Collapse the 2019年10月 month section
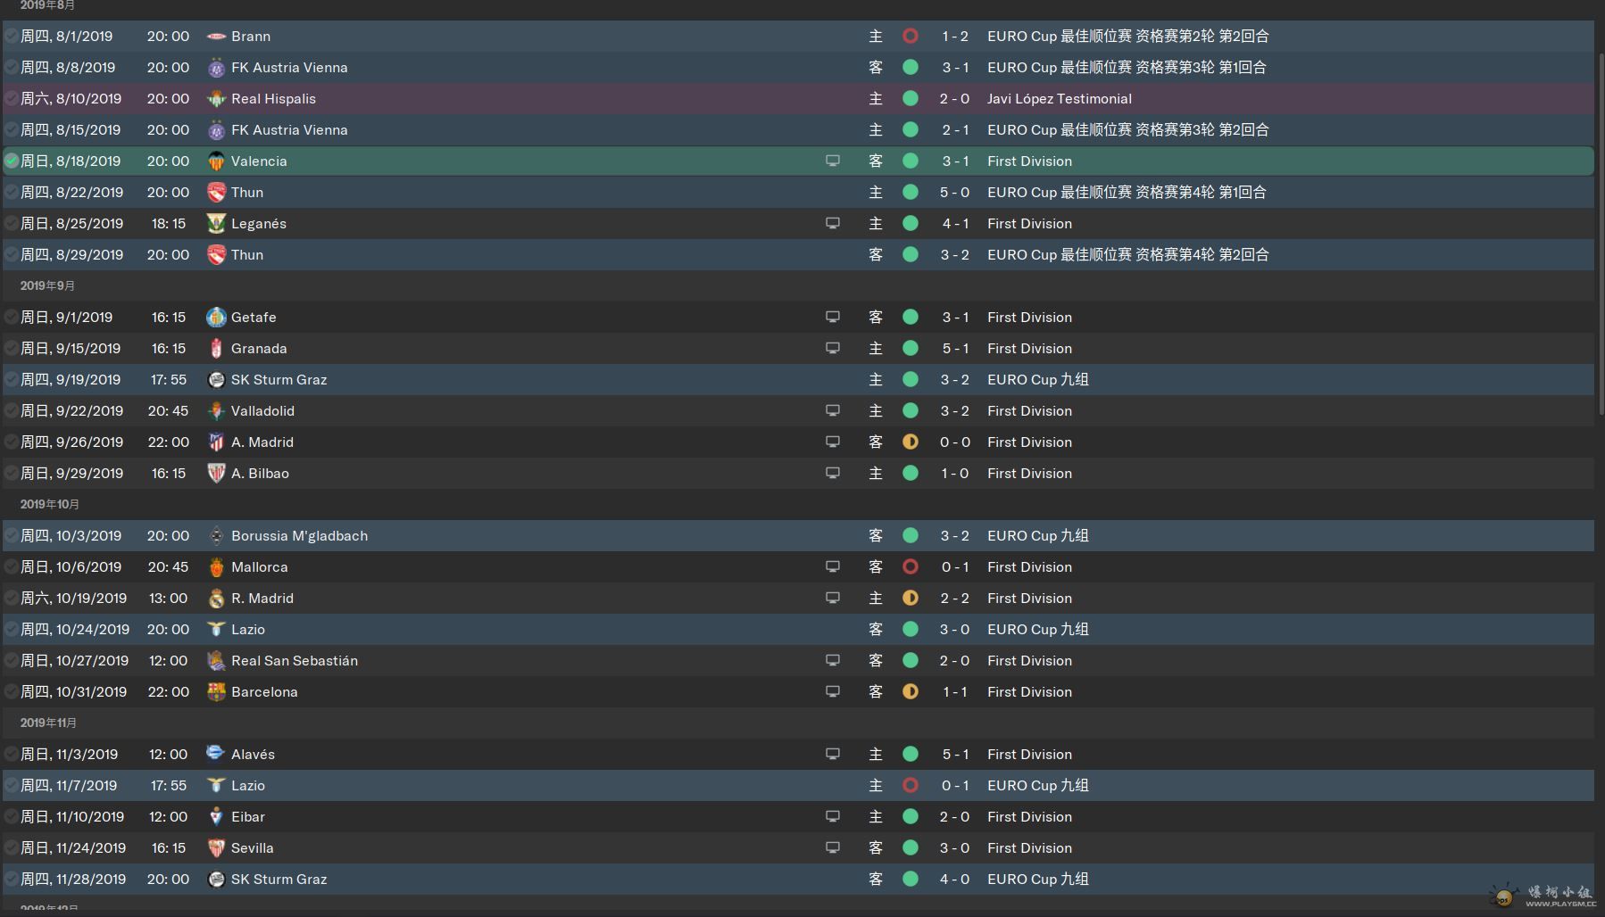The image size is (1605, 917). [x=50, y=505]
